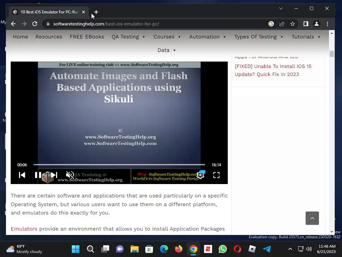Launch Opera from taskbar
Screen dimensions: 342x257
coord(237,249)
